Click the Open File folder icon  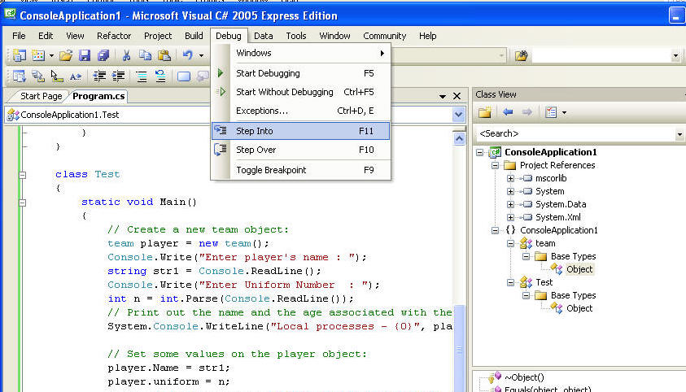66,55
